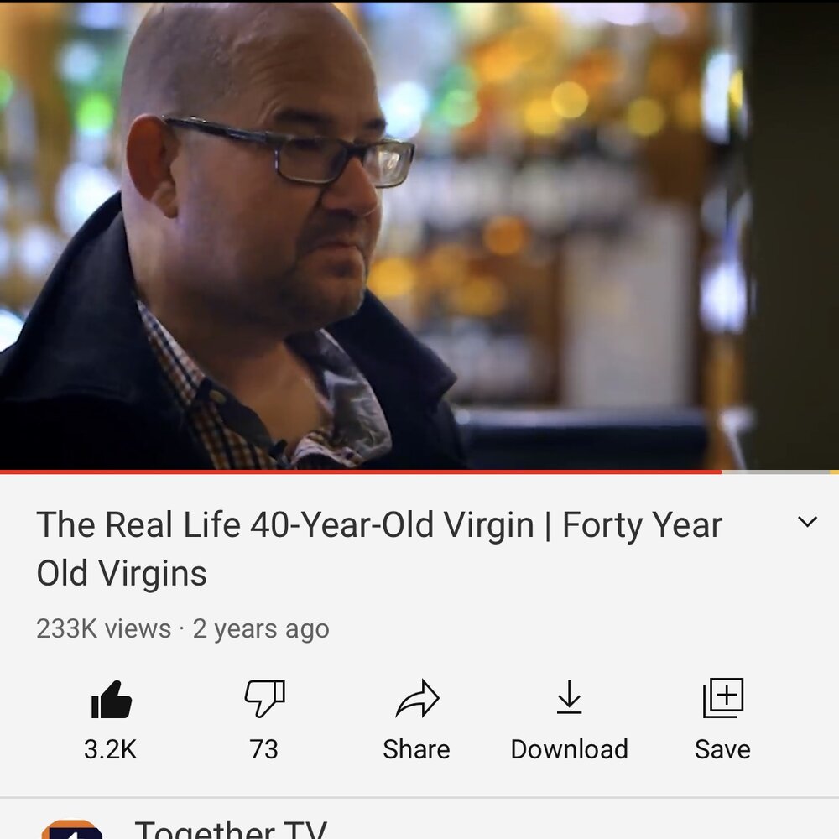
Task: Tap the thumbs up like icon
Action: [x=112, y=699]
